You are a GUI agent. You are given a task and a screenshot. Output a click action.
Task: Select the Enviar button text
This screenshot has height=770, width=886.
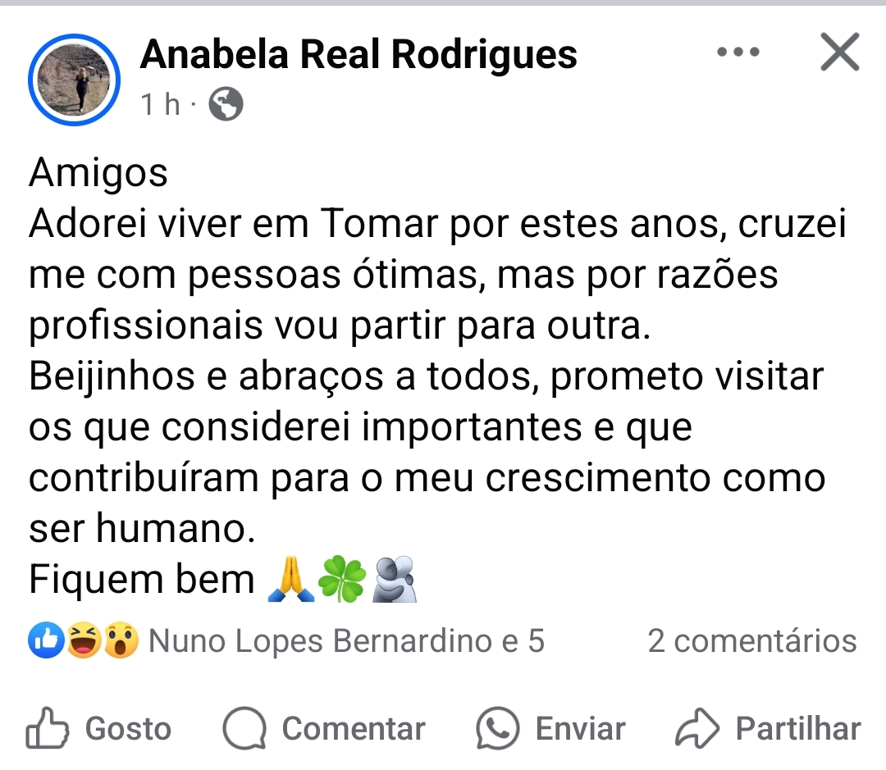point(580,729)
